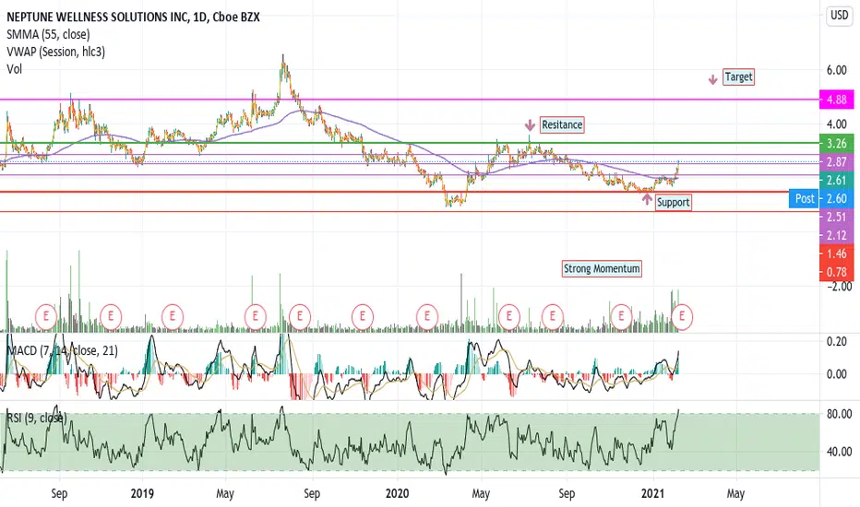Click the teal 2.61 price label
860x507 pixels.
(x=836, y=181)
